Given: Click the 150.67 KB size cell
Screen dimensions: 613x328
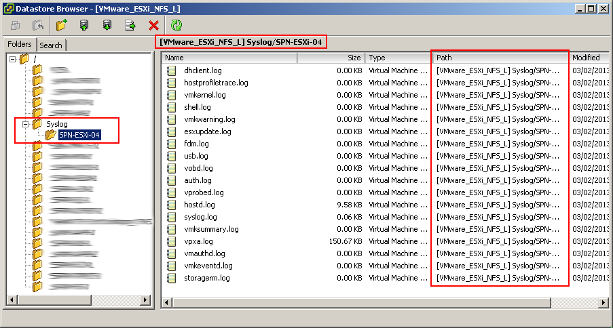Looking at the screenshot, I should 346,241.
